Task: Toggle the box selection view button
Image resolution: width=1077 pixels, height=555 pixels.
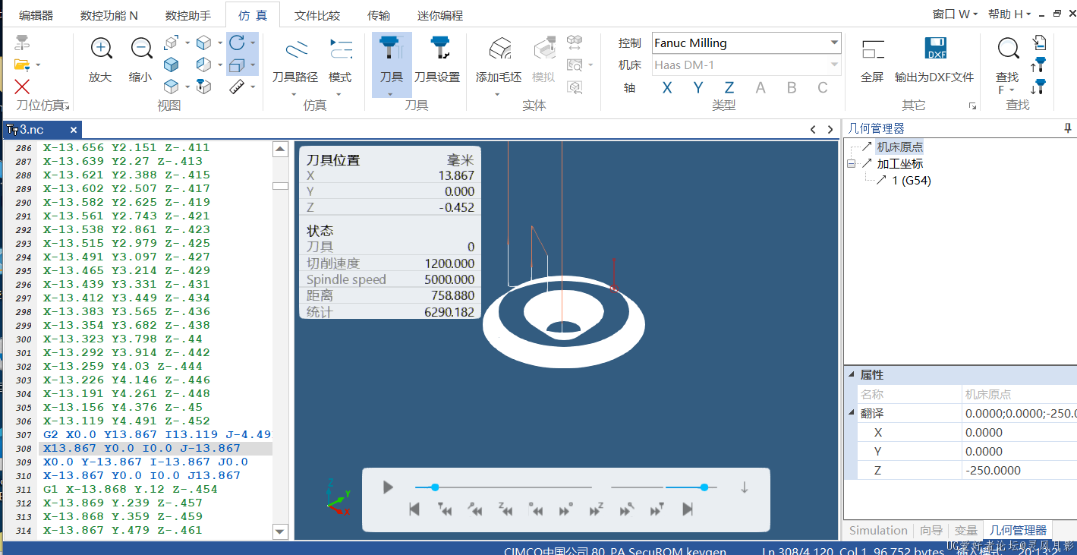Action: pos(237,65)
